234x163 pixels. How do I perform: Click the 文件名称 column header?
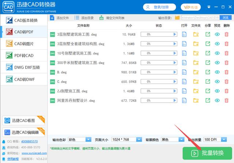(x=83, y=26)
